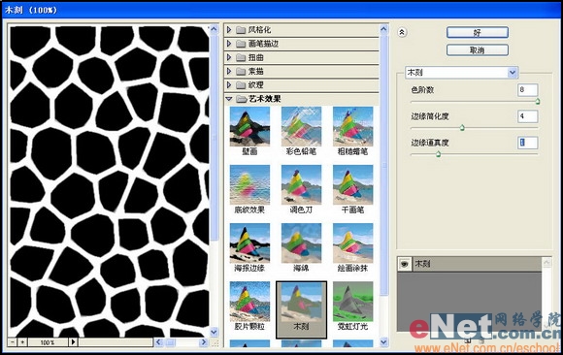Click the 取消 button
This screenshot has width=563, height=355.
[478, 50]
